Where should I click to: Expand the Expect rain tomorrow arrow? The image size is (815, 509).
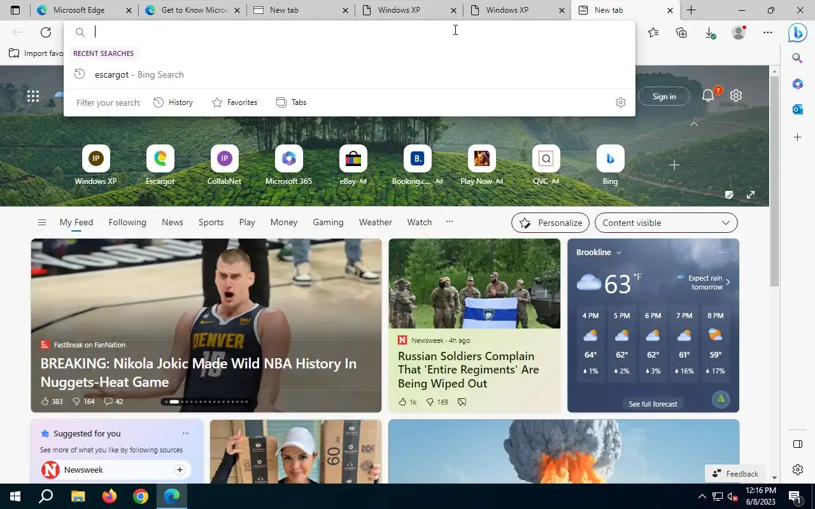pyautogui.click(x=728, y=282)
